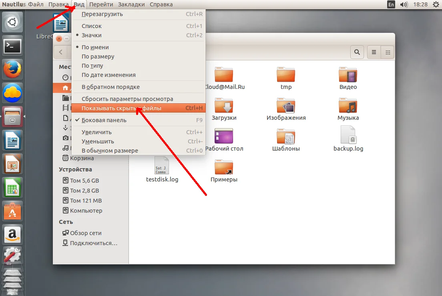The height and width of the screenshot is (296, 442).
Task: Sort by По типу
Action: 139,66
